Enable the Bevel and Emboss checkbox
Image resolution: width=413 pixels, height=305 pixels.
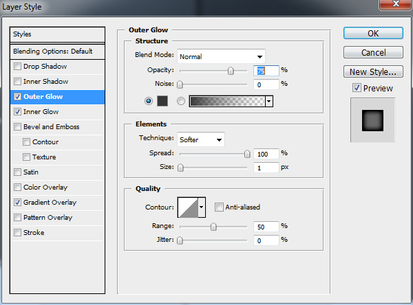(17, 126)
